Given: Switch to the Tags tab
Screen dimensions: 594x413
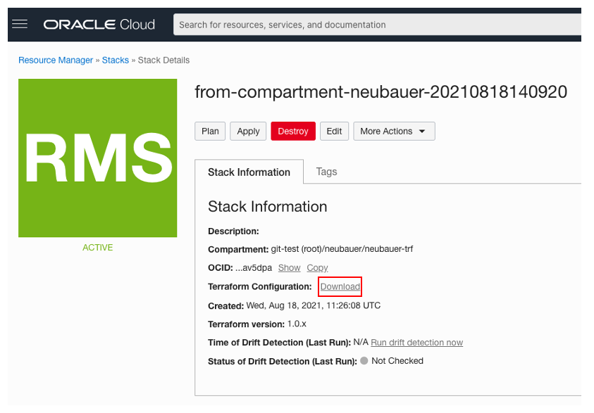Looking at the screenshot, I should (x=326, y=172).
